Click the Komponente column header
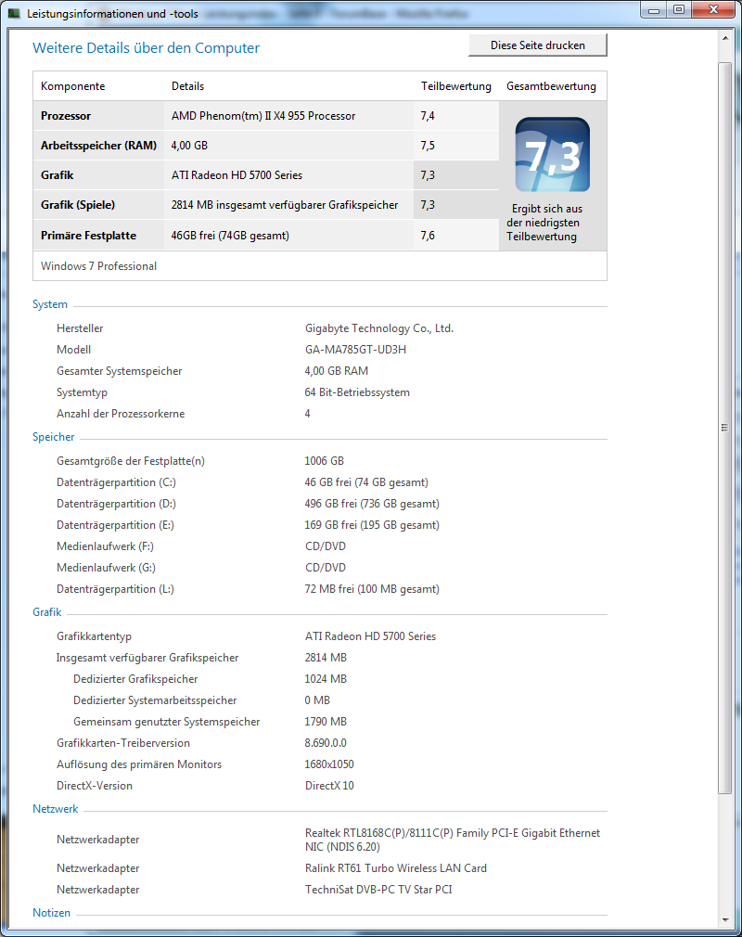 [73, 86]
